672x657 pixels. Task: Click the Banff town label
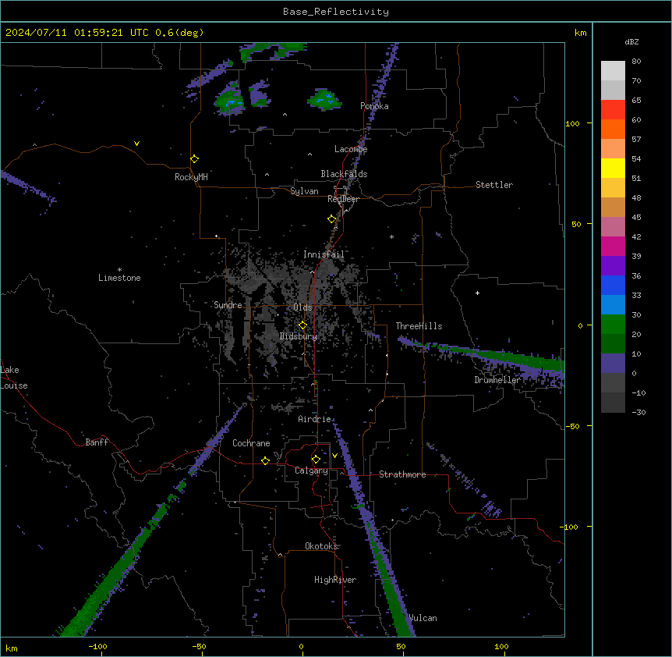(97, 442)
